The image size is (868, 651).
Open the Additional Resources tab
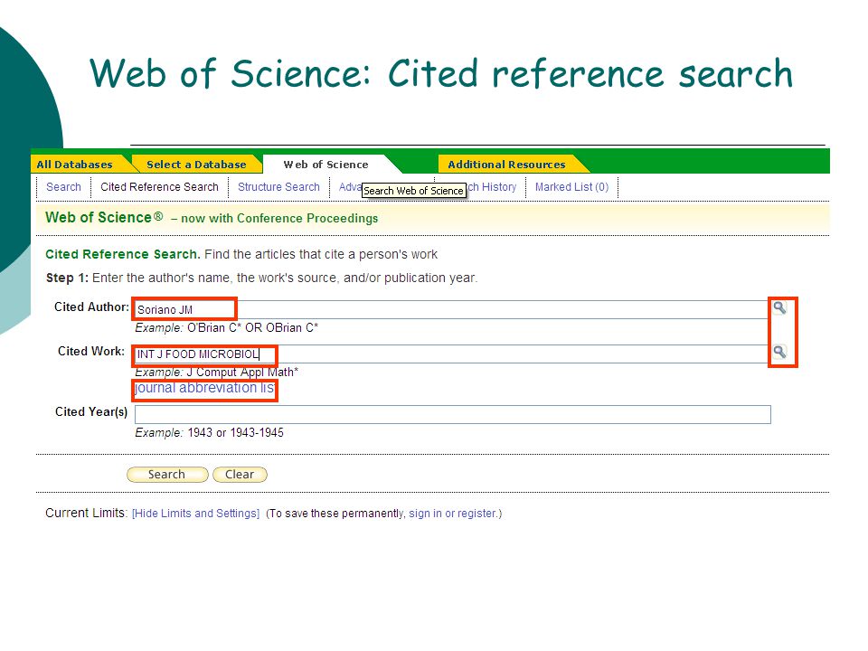[506, 165]
